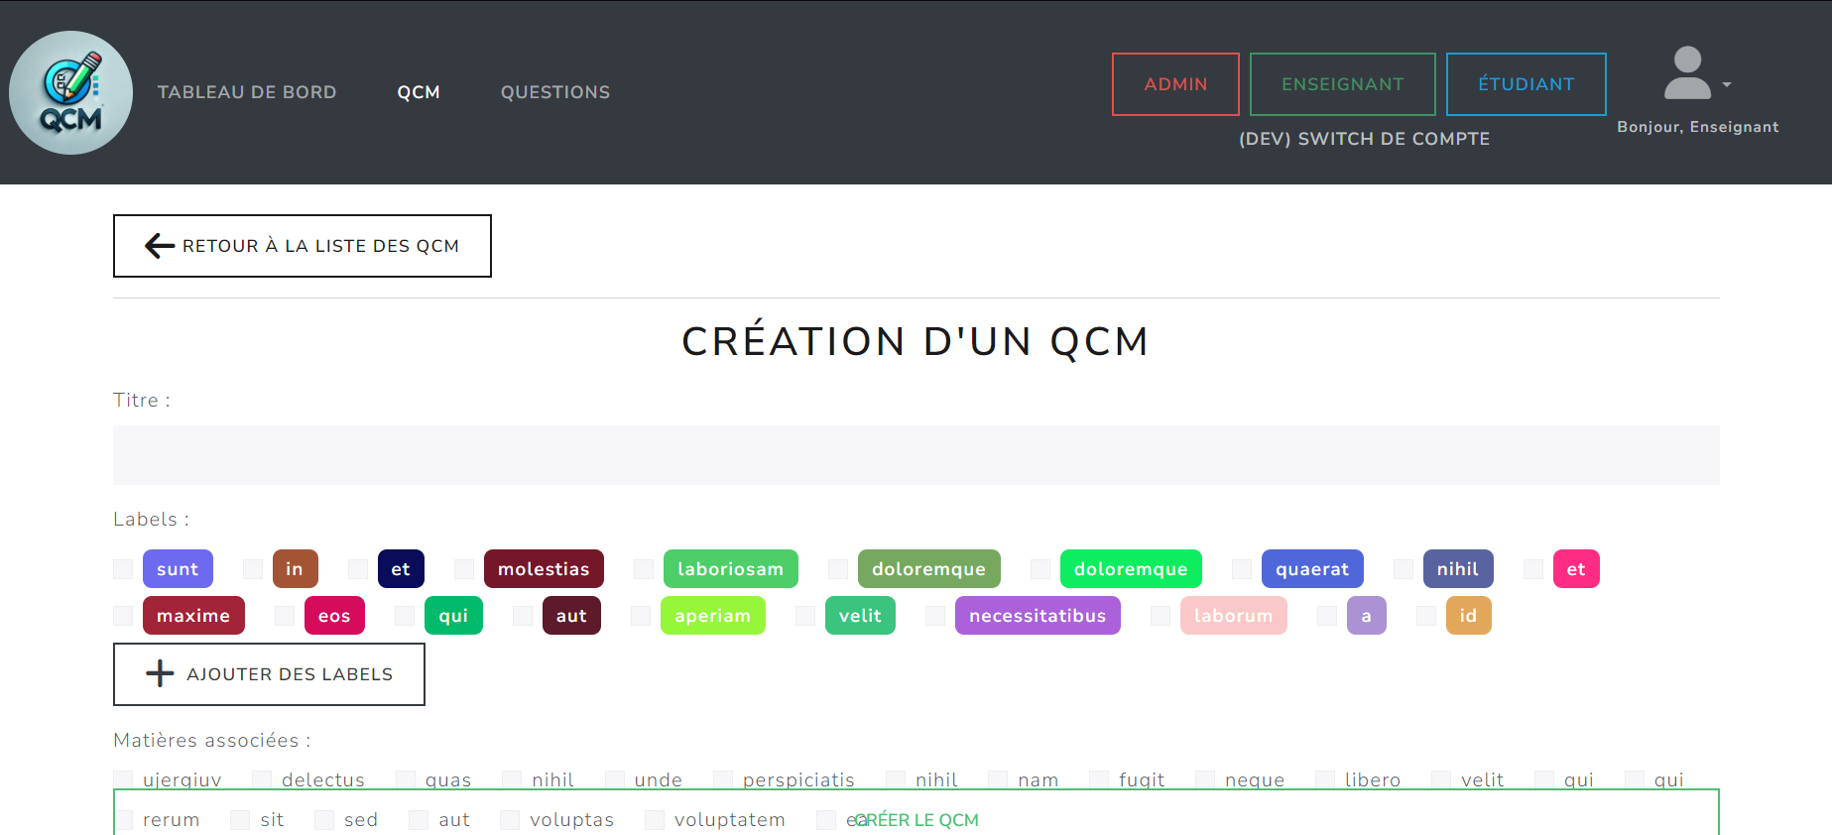Click Créer le QCM button
This screenshot has width=1832, height=835.
pos(916,819)
